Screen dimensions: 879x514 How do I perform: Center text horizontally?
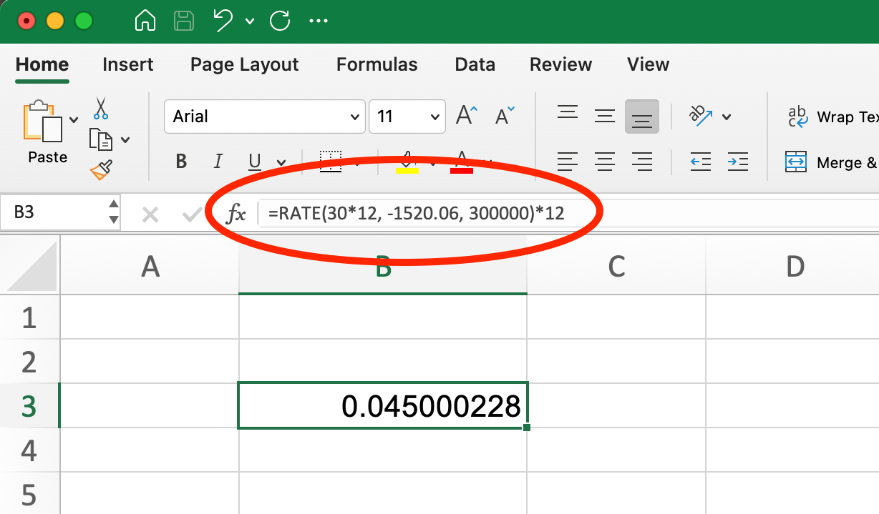605,162
